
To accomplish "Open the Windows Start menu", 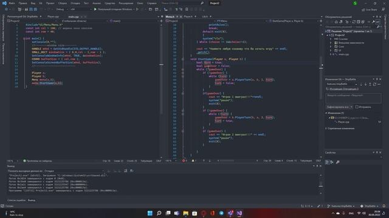I will pos(150,213).
